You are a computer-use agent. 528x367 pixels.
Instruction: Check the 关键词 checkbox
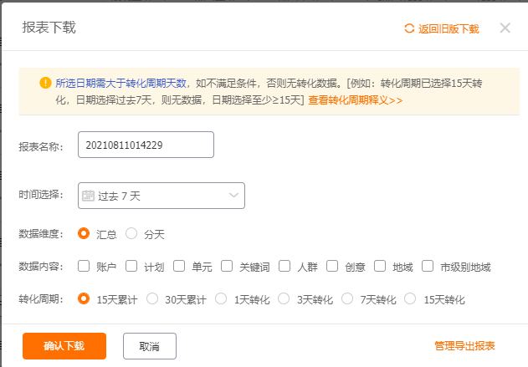[227, 266]
